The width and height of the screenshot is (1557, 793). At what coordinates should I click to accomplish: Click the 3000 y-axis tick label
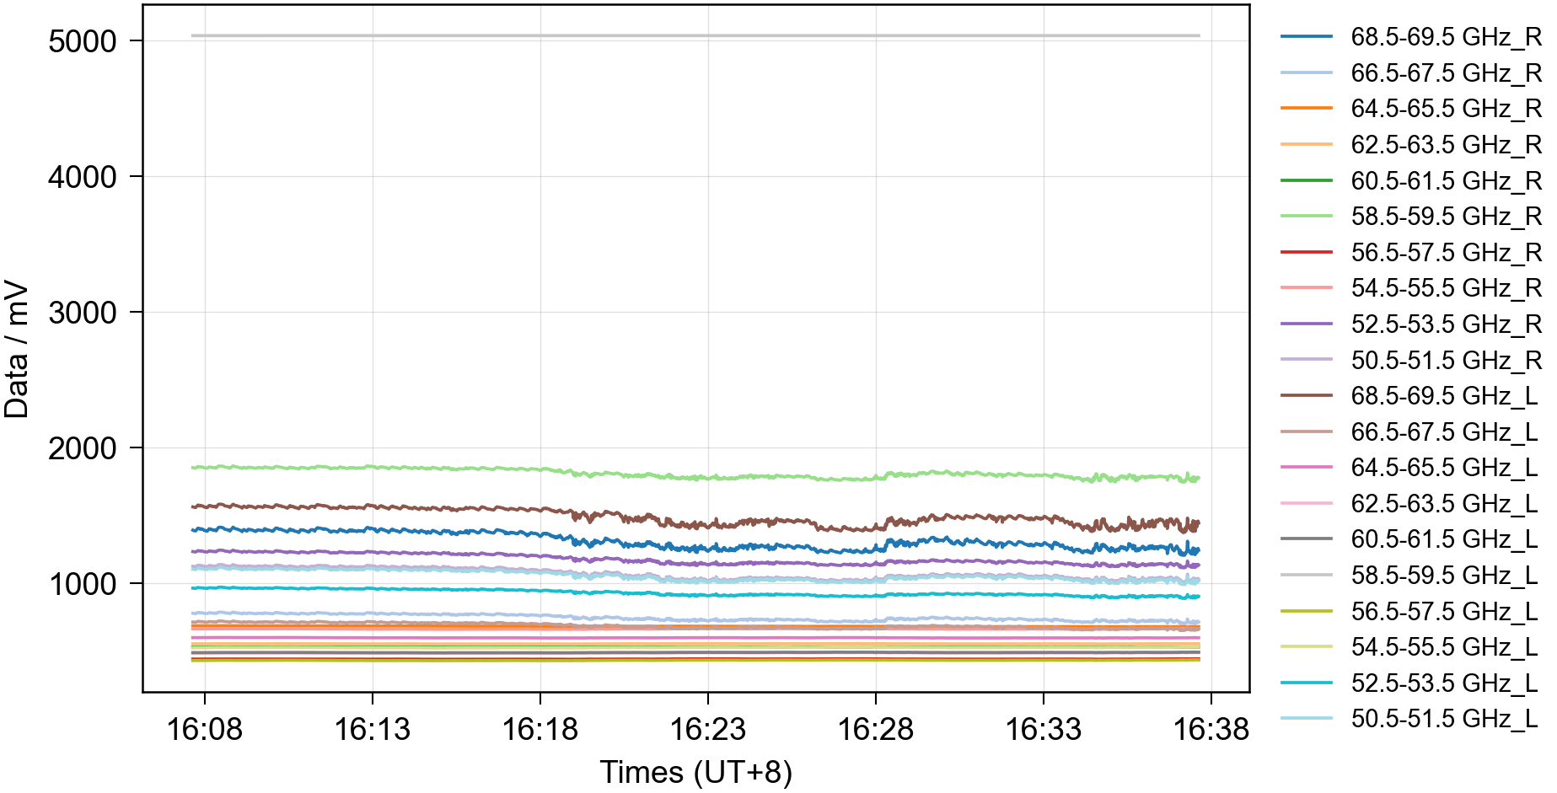(x=83, y=313)
